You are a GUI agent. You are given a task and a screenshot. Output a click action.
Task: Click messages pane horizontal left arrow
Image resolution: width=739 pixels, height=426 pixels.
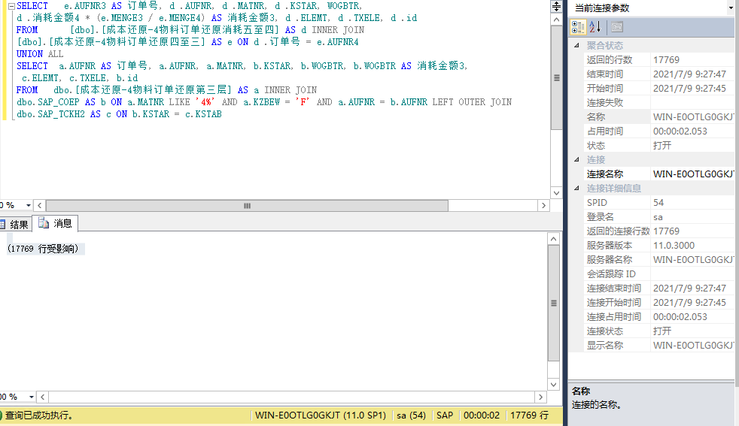click(42, 397)
